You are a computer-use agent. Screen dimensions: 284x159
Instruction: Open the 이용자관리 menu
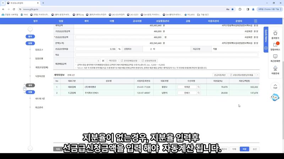pos(213,21)
